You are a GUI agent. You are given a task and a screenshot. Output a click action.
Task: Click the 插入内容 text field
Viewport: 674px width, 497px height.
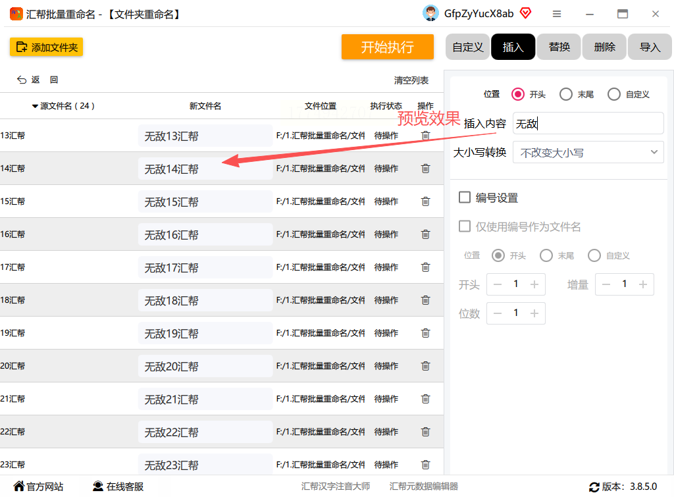click(x=588, y=123)
